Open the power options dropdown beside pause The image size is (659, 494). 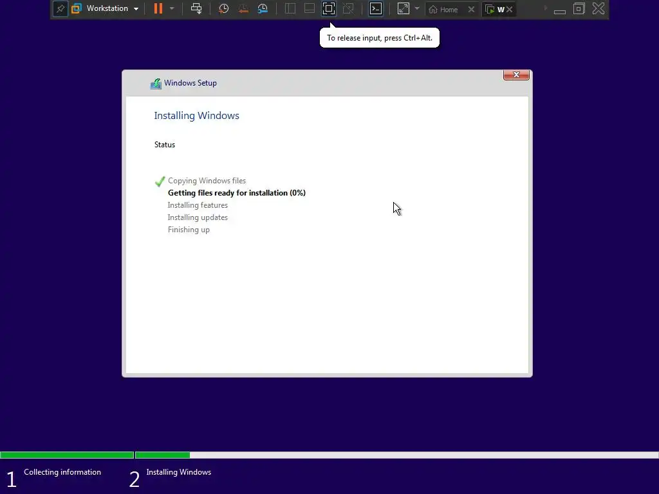pyautogui.click(x=172, y=8)
